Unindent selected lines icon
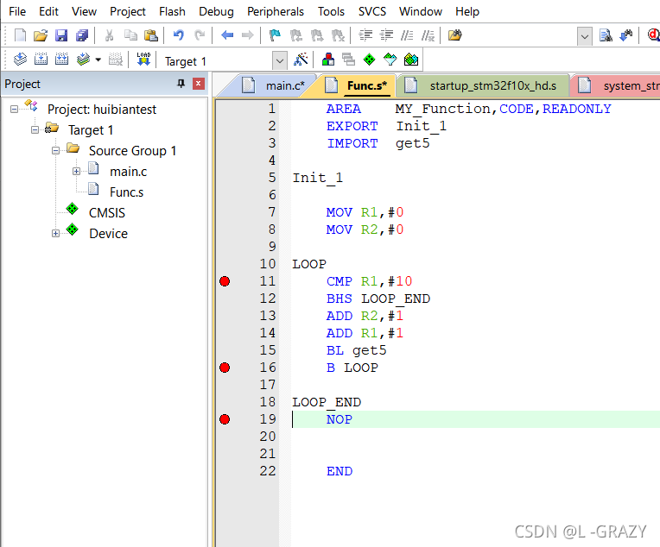 pyautogui.click(x=386, y=35)
